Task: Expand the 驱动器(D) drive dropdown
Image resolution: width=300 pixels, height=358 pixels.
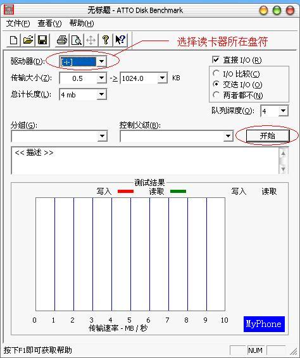Action: 101,61
